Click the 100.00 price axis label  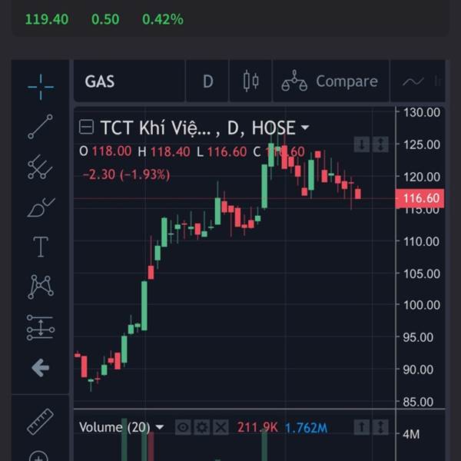pos(422,305)
